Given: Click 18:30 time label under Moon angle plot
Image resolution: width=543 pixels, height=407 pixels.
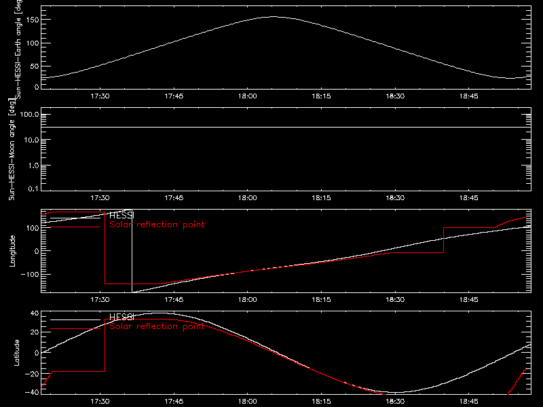Looking at the screenshot, I should [x=395, y=198].
